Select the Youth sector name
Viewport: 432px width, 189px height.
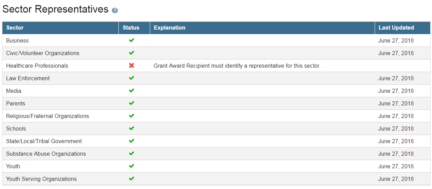13,167
